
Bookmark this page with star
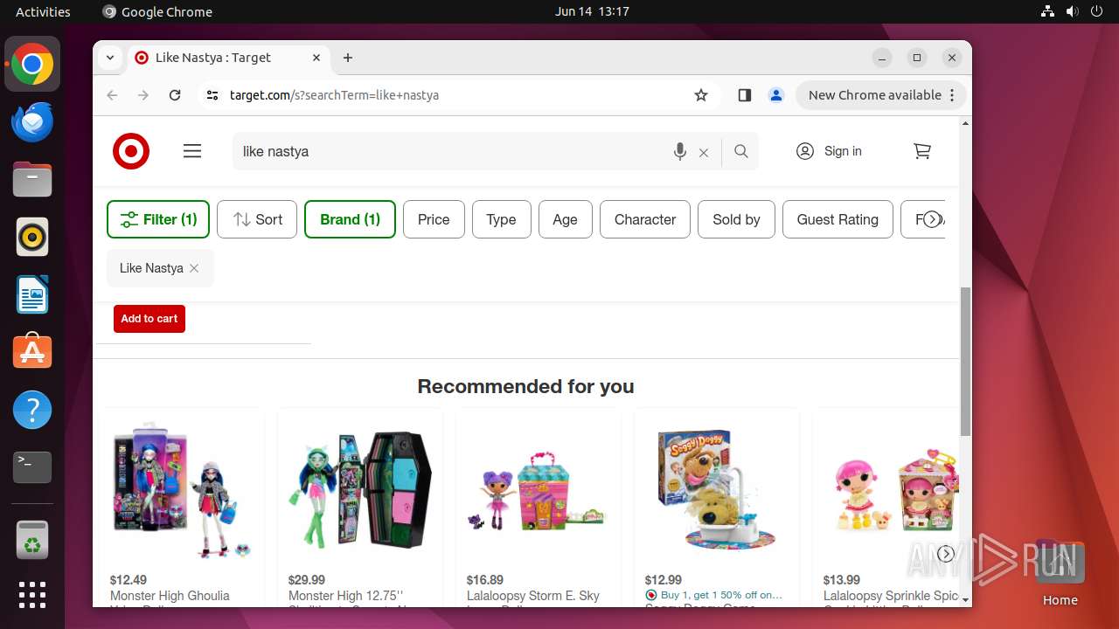pyautogui.click(x=701, y=95)
